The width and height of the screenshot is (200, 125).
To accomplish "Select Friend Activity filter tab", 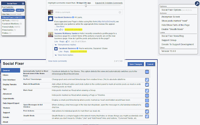I will 11,27.
